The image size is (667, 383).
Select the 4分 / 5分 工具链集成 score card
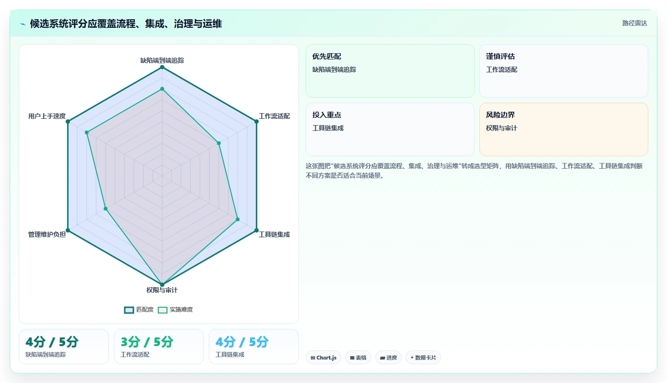(x=254, y=347)
